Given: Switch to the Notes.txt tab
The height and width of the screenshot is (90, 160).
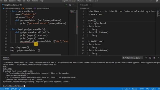Looking at the screenshot, I should pos(84,5).
